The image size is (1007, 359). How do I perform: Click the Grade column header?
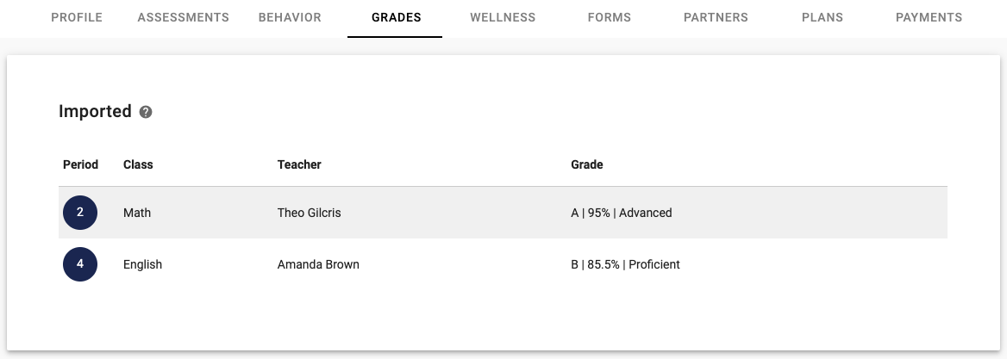click(x=587, y=164)
